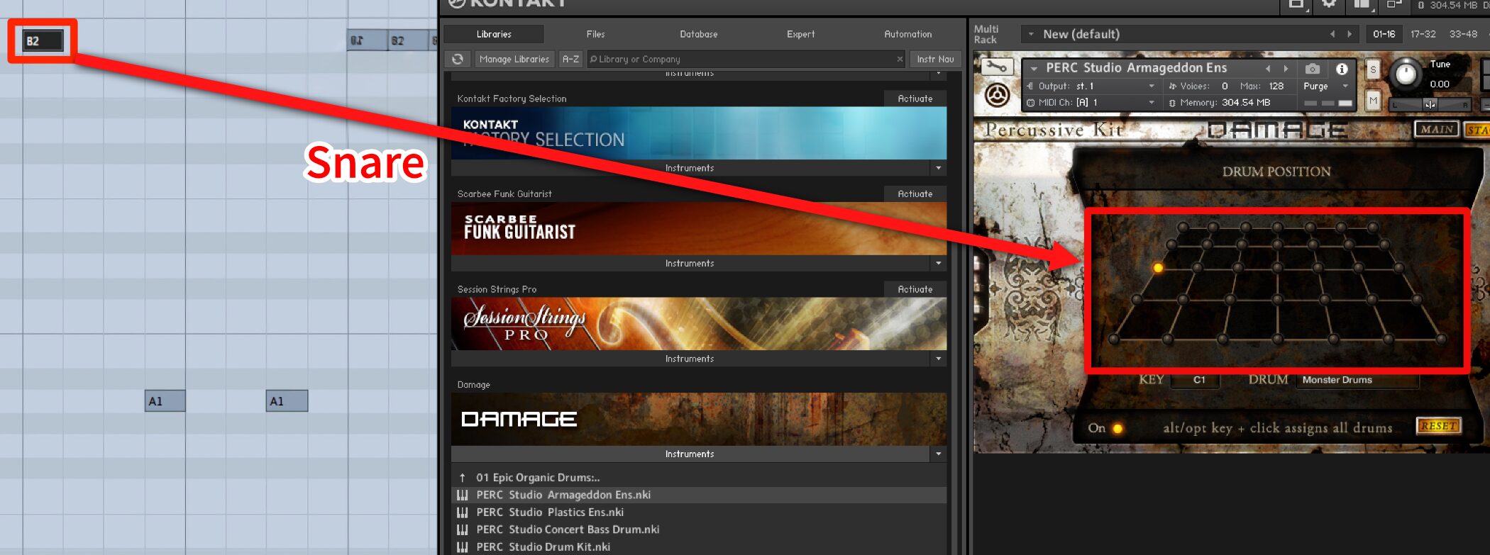1490x555 pixels.
Task: Refresh the Kontakt library list
Action: 458,59
